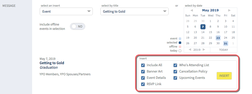Image resolution: width=252 pixels, height=94 pixels.
Task: Open the select an insert dropdown
Action: (x=66, y=11)
